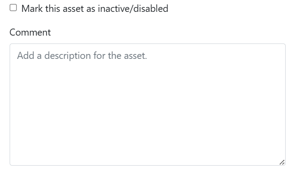Click the 'Comment' field label
This screenshot has width=294, height=181.
[30, 33]
